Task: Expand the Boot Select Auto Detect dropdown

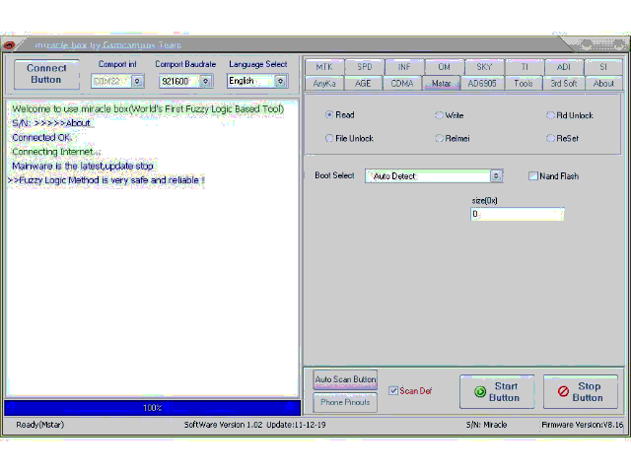Action: coord(496,175)
